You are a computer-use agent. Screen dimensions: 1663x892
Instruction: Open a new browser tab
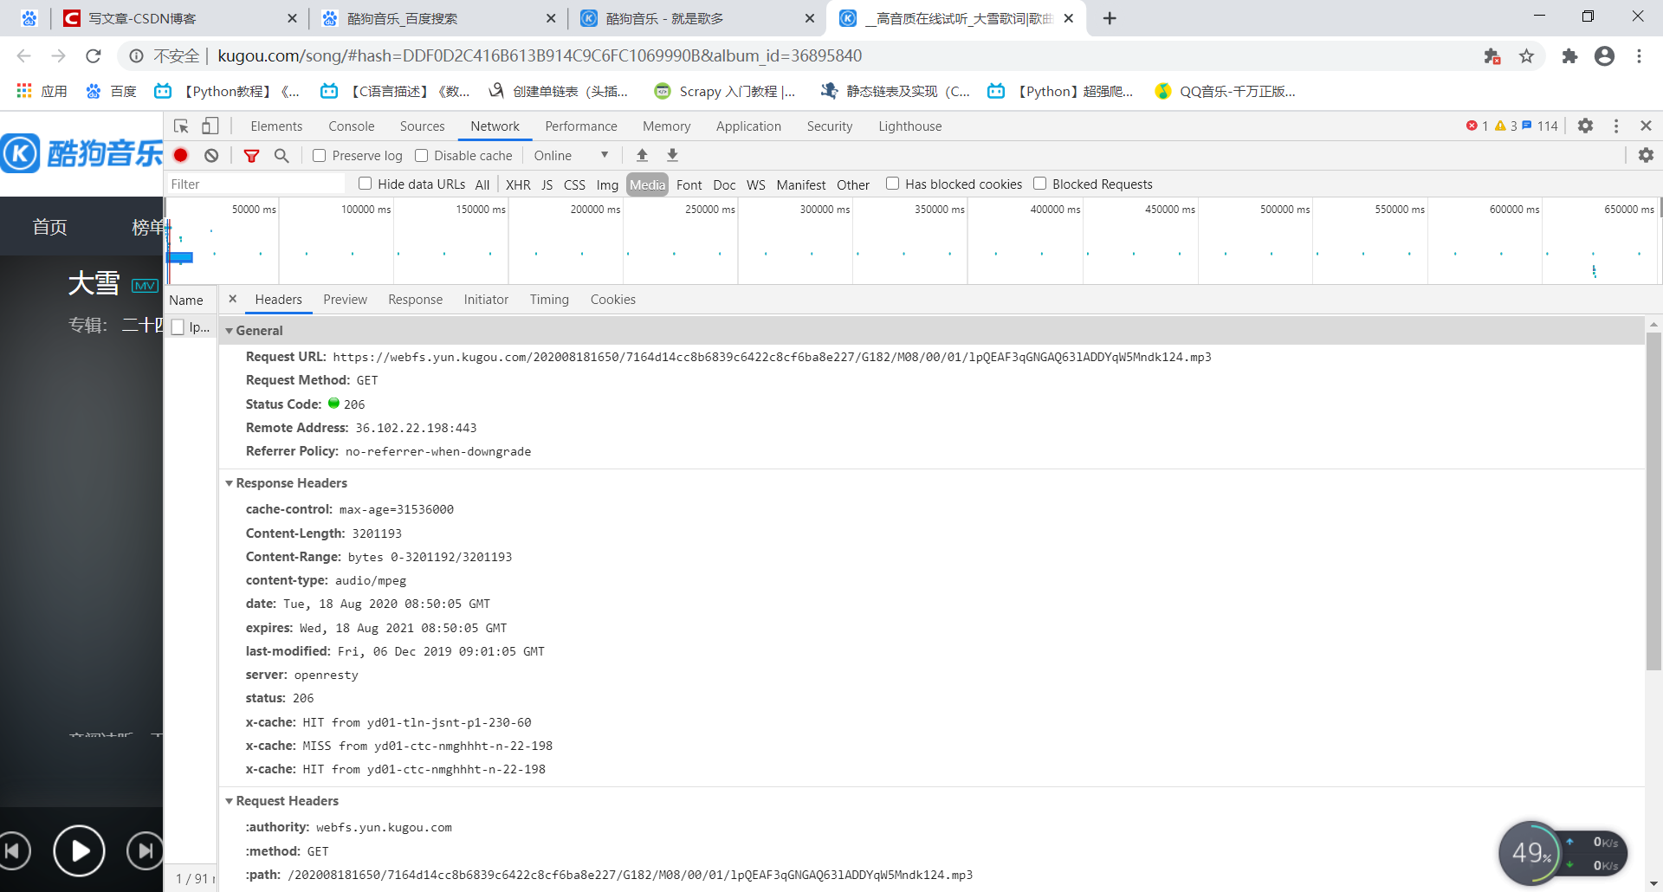point(1110,18)
